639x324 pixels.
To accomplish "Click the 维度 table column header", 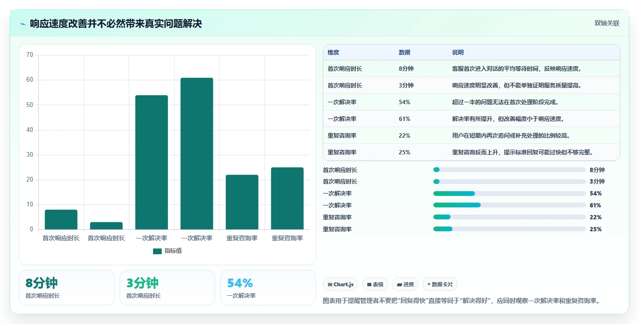I will (x=333, y=53).
